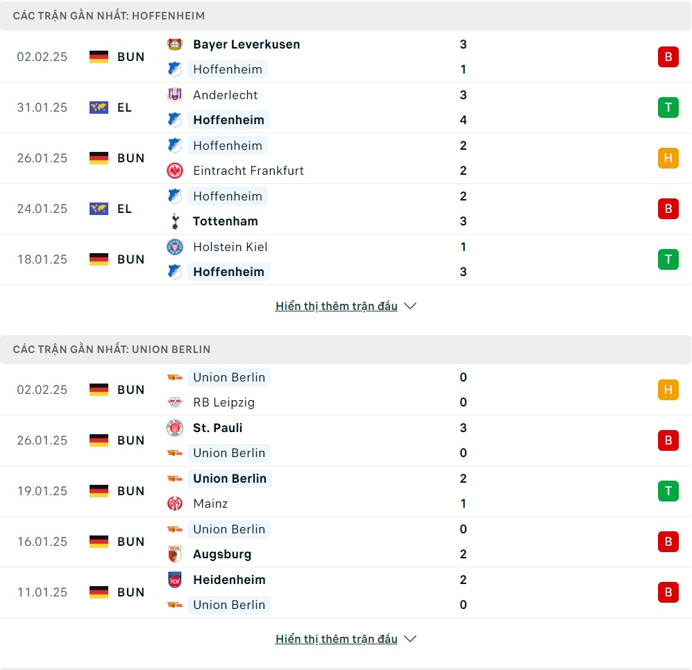Click the Eintracht Frankfurt crest icon
692x670 pixels.
pos(175,171)
